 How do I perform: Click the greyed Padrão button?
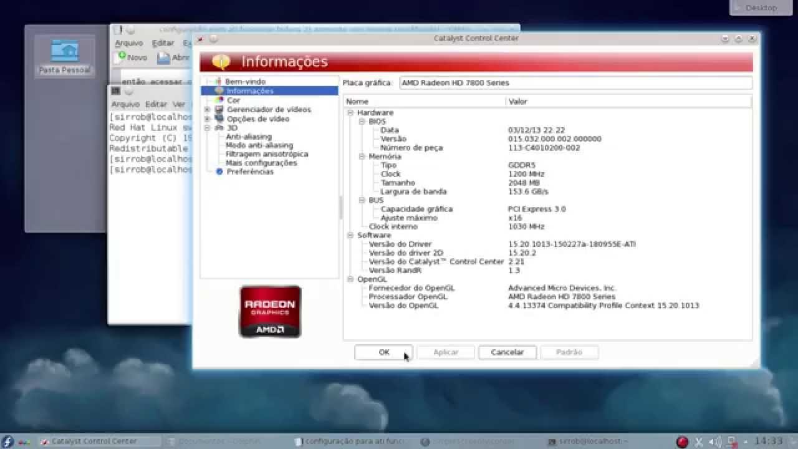point(569,352)
